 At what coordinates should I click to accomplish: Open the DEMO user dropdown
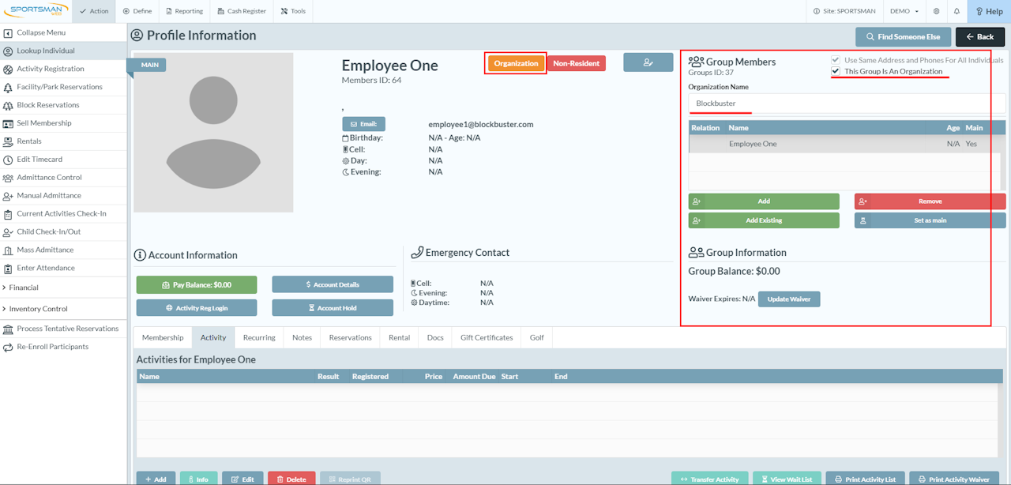pos(904,11)
